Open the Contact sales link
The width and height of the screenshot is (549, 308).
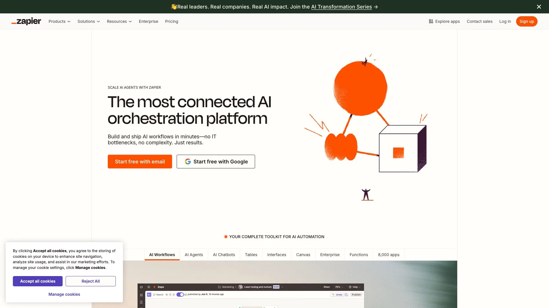[480, 21]
